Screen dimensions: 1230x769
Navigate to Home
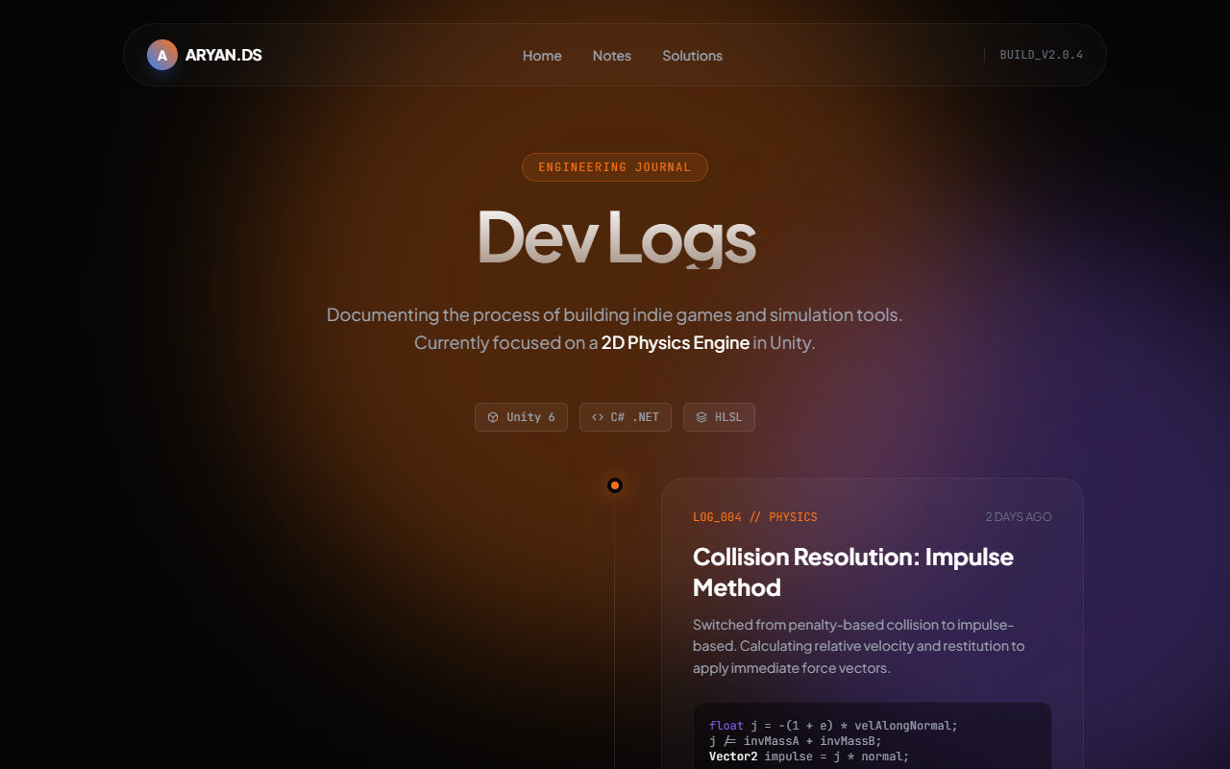point(542,56)
